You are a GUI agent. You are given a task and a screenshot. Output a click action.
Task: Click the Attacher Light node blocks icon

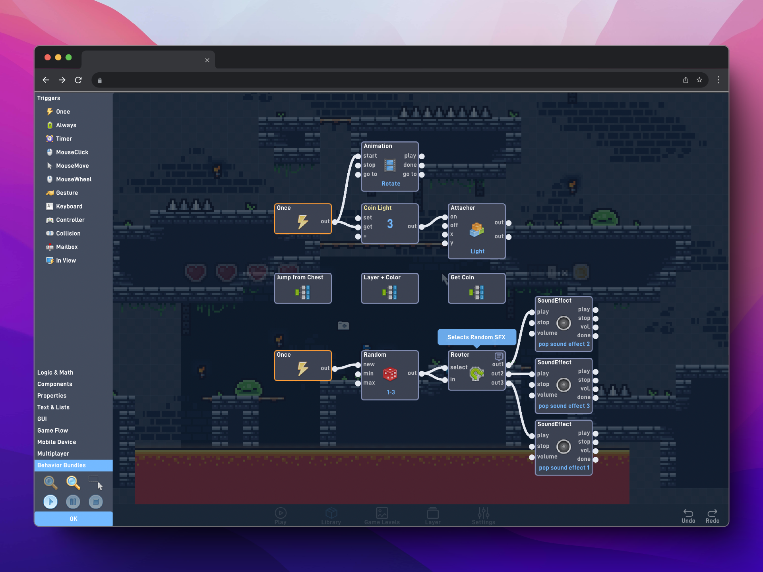click(476, 229)
